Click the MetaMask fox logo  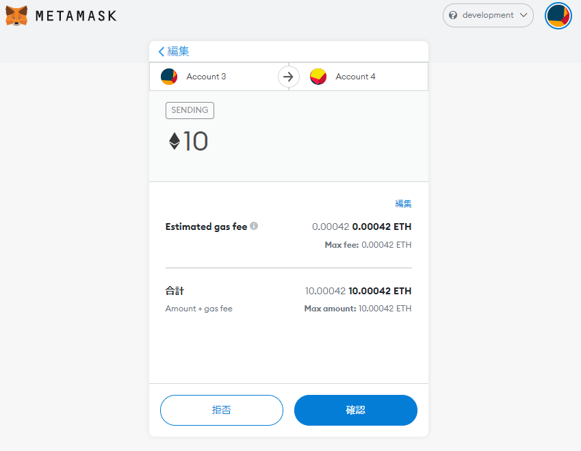coord(17,16)
